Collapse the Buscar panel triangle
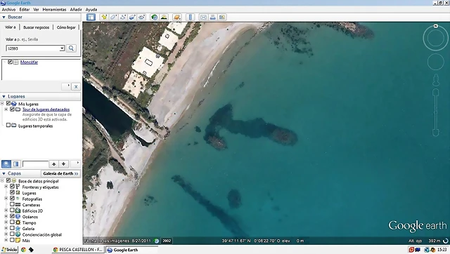450x254 pixels. tap(4, 17)
